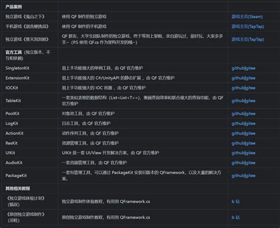Open the b站 link in the last table row
Viewport: 280px width, 228px height.
[x=236, y=217]
